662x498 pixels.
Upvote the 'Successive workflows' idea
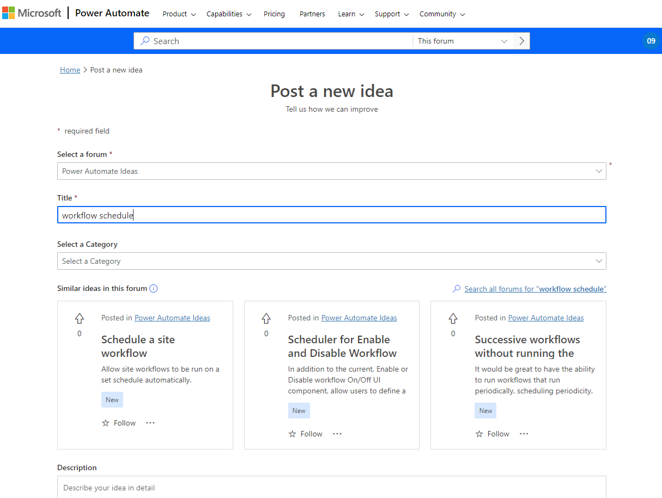click(x=453, y=319)
